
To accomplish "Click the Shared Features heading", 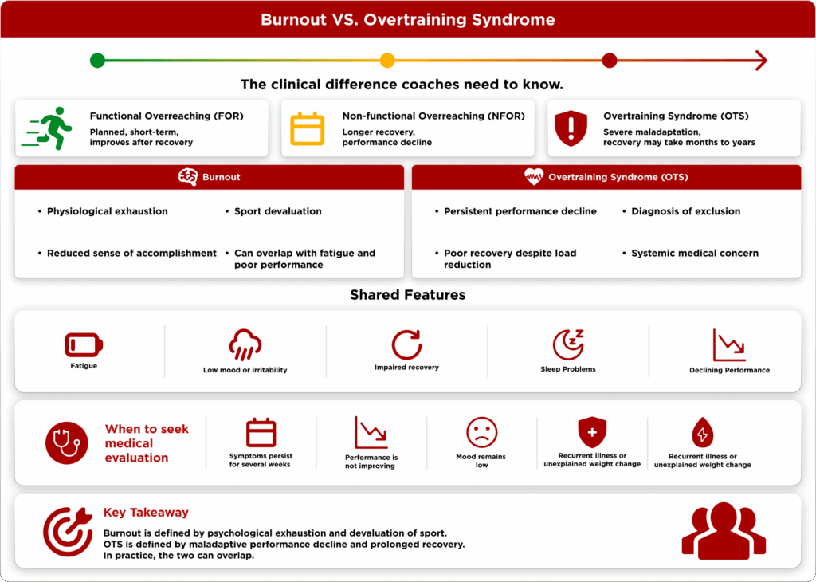I will pos(407,295).
